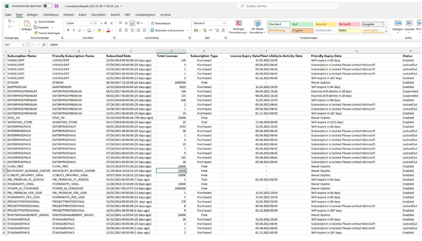Decrease font size with the smaller A
This screenshot has width=422, height=241.
112,23
